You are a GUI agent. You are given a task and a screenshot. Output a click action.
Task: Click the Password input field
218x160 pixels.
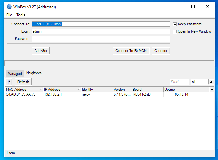point(101,39)
